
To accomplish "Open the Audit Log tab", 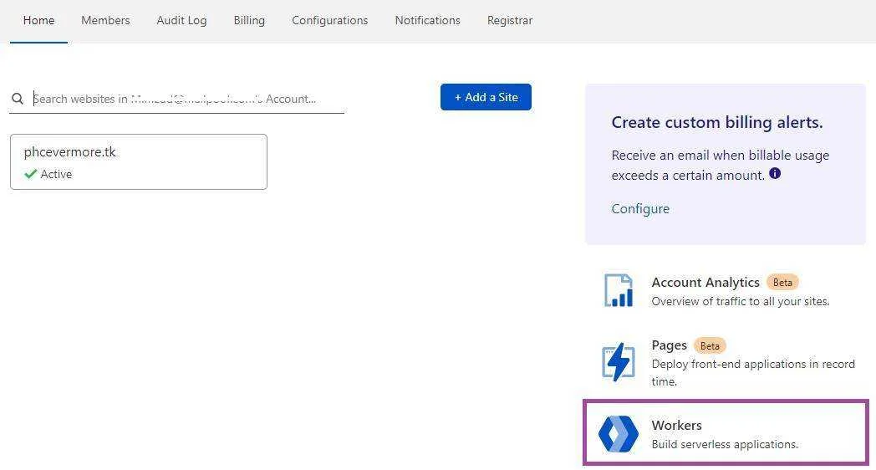I will pyautogui.click(x=181, y=21).
